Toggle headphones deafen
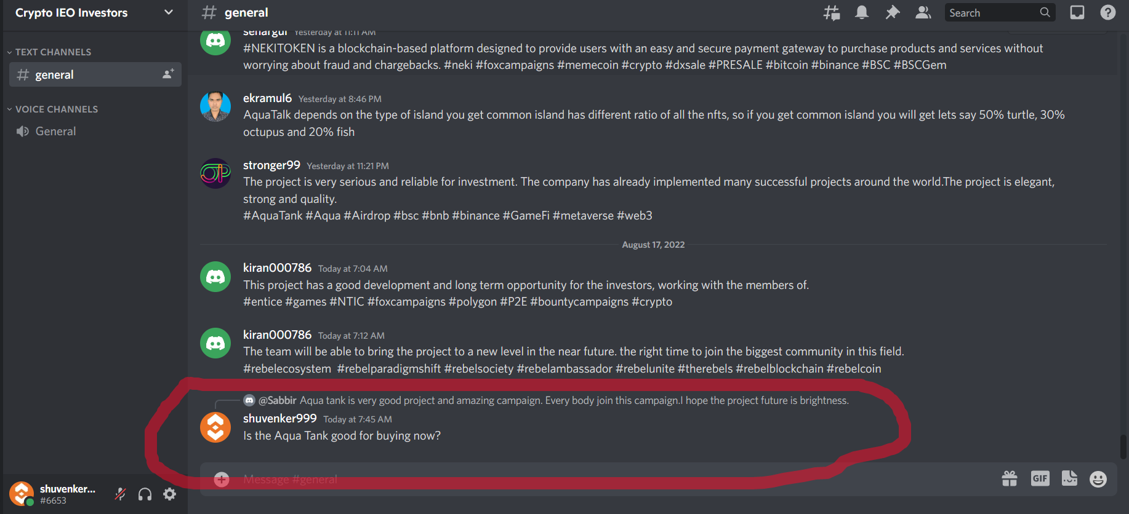Screen dimensions: 1129x514 145,494
